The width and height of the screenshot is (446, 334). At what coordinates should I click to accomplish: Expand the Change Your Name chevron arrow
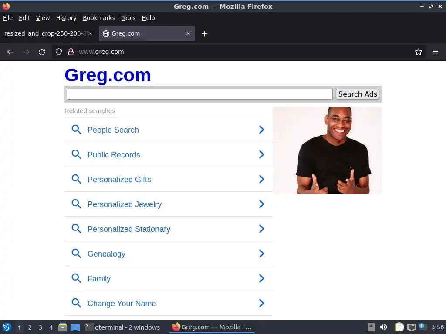click(262, 303)
